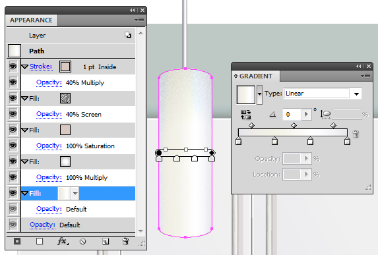The image size is (378, 255).
Task: Open the Appearance panel options menu
Action: point(140,20)
